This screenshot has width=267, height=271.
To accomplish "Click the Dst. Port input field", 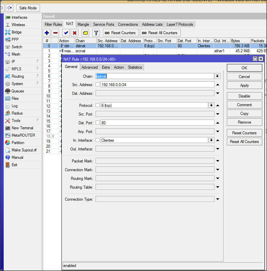I will 157,123.
